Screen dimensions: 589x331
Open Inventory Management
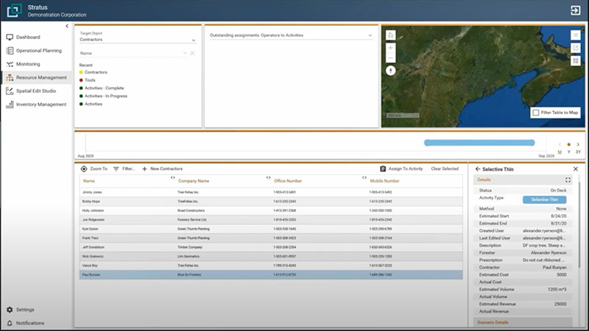tap(41, 104)
